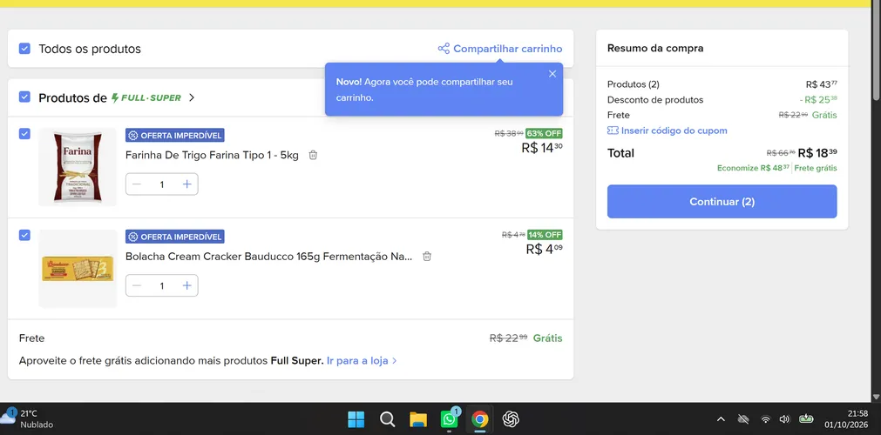881x435 pixels.
Task: Click the Economize R$ 48 savings text
Action: coord(754,168)
